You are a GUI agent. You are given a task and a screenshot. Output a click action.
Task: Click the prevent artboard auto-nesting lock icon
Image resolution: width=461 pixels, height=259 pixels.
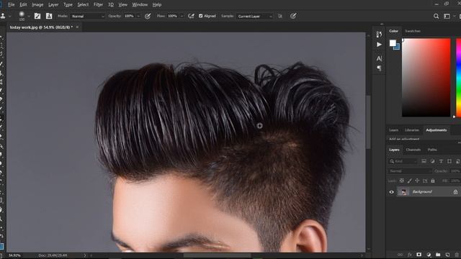point(425,181)
